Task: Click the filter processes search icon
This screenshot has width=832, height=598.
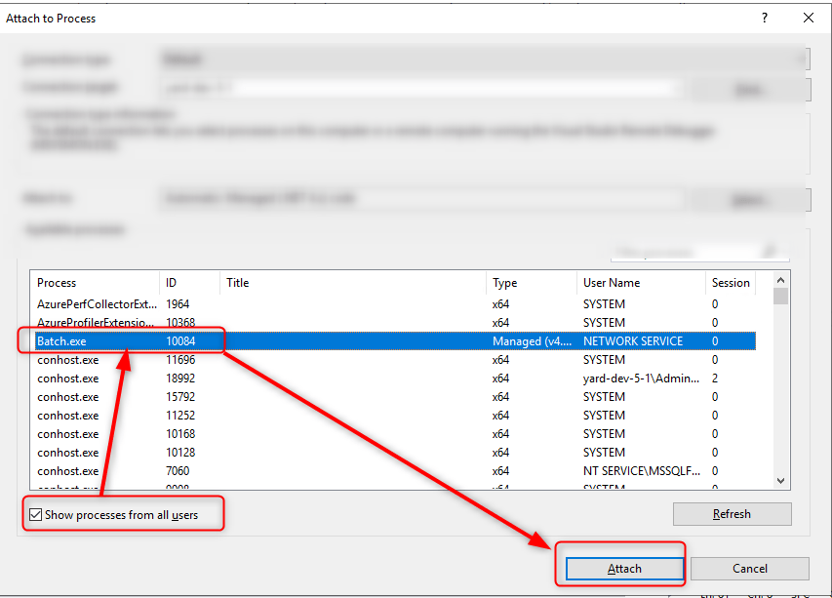Action: [x=770, y=252]
